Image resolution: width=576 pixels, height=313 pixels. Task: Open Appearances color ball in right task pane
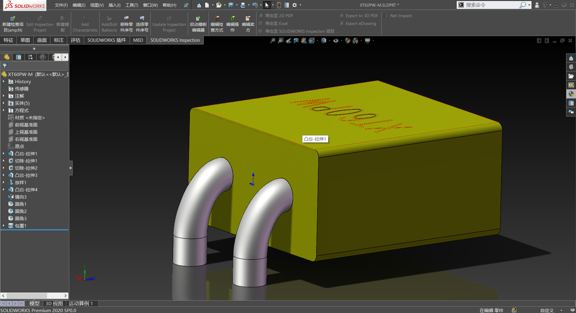point(571,94)
